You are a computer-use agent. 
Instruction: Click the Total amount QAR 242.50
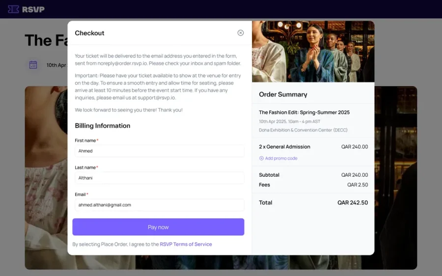353,202
